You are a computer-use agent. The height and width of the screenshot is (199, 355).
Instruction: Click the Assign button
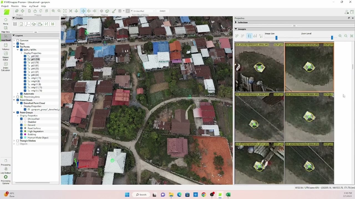pyautogui.click(x=163, y=11)
